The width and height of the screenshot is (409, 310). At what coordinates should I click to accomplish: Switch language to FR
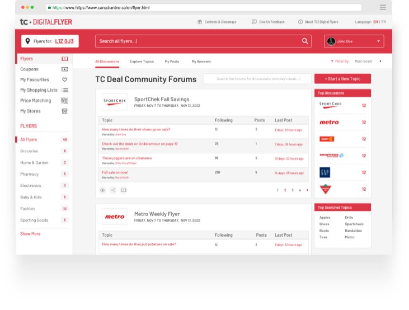pyautogui.click(x=384, y=22)
